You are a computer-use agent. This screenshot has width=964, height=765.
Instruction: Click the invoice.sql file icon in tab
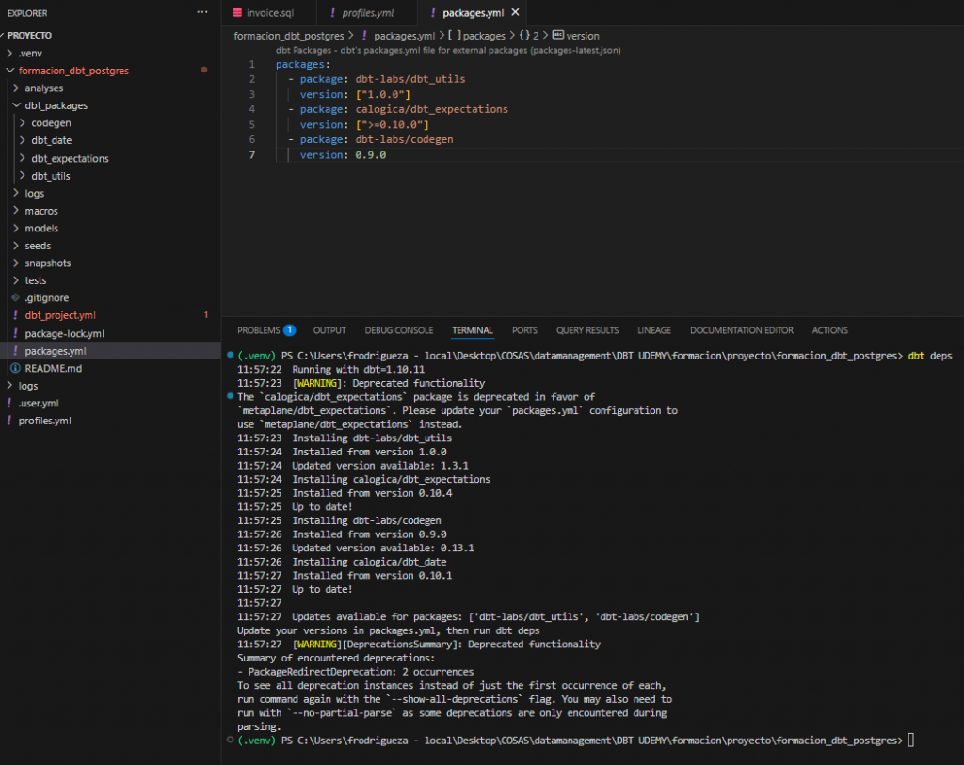click(x=237, y=13)
